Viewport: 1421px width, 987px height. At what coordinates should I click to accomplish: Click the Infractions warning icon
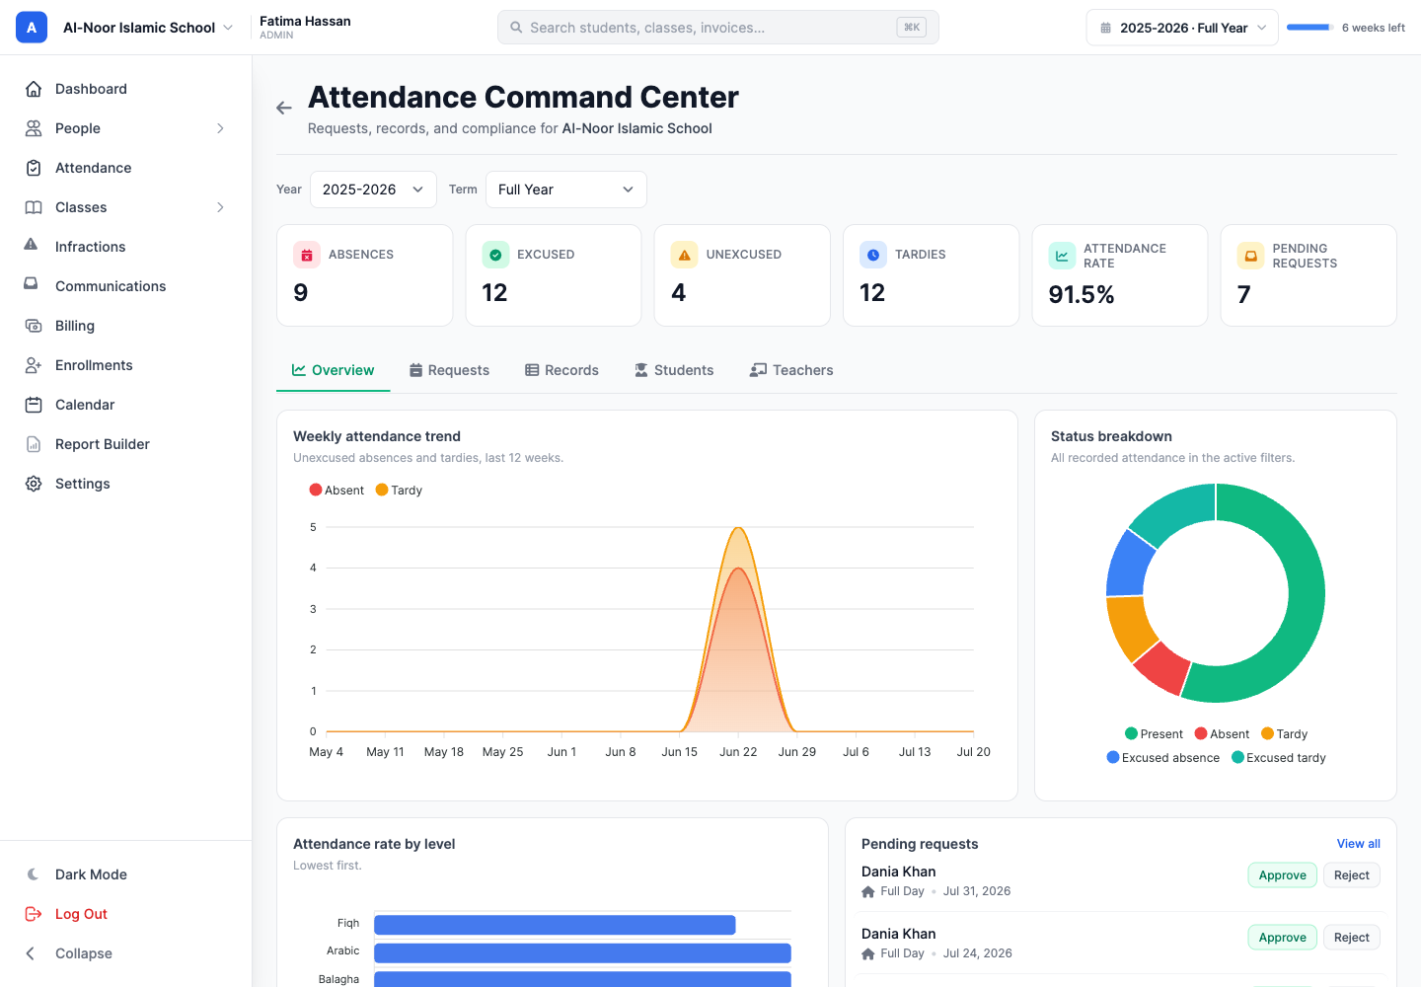pos(31,245)
